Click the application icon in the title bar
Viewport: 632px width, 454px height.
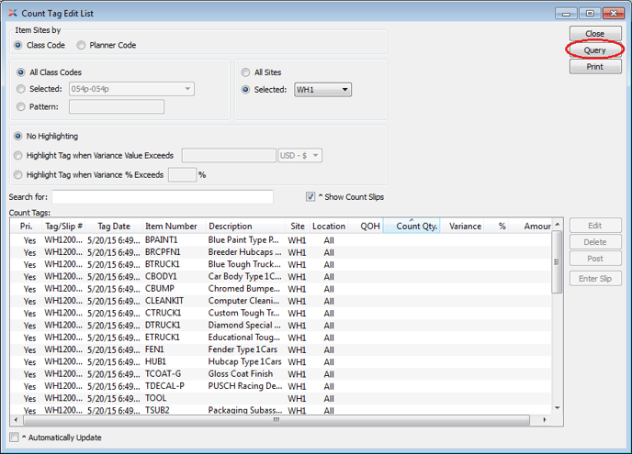pyautogui.click(x=11, y=14)
